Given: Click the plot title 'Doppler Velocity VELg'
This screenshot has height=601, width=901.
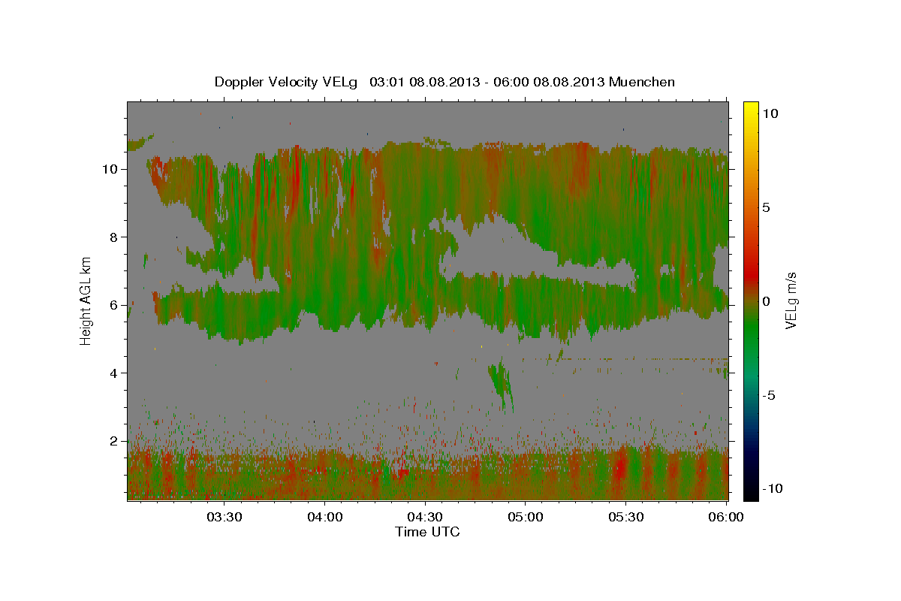Looking at the screenshot, I should (288, 82).
